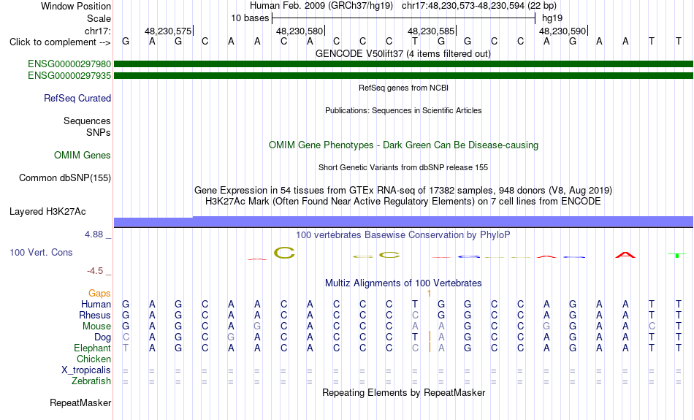Click the hg19 assembly label by scale
The width and height of the screenshot is (694, 420).
pos(552,18)
